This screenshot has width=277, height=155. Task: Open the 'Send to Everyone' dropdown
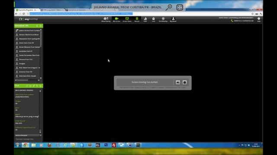28,136
